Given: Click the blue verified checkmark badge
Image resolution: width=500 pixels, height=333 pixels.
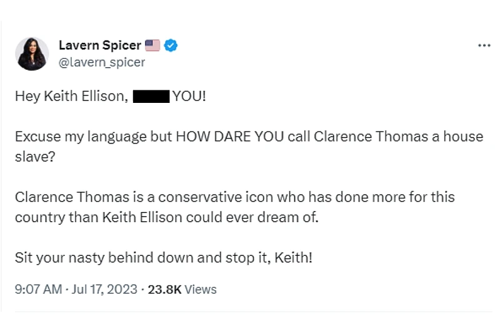Looking at the screenshot, I should point(171,46).
